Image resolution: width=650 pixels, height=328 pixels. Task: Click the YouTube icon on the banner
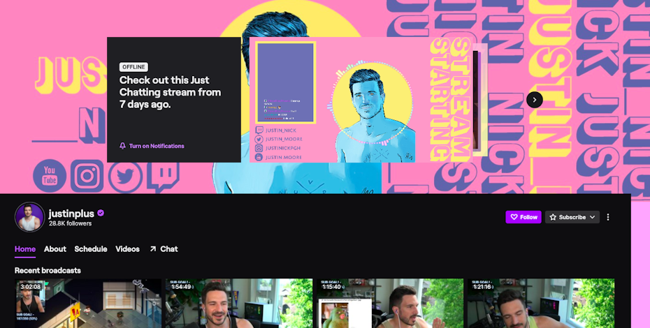(50, 175)
